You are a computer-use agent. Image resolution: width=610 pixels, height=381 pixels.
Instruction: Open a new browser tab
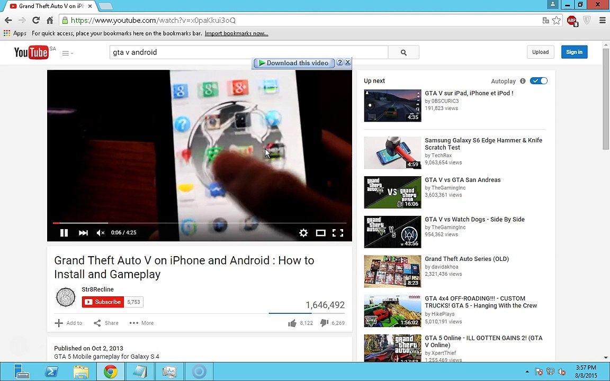(x=105, y=6)
